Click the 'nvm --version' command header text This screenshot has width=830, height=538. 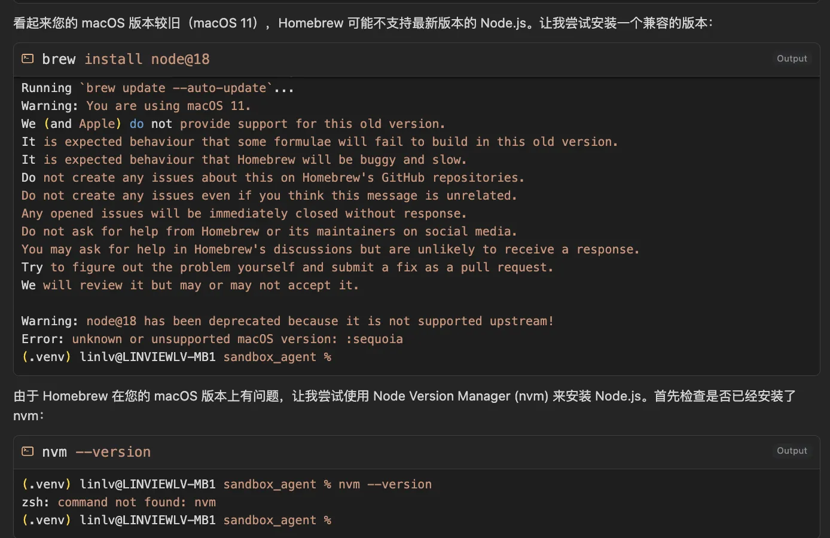pos(96,452)
